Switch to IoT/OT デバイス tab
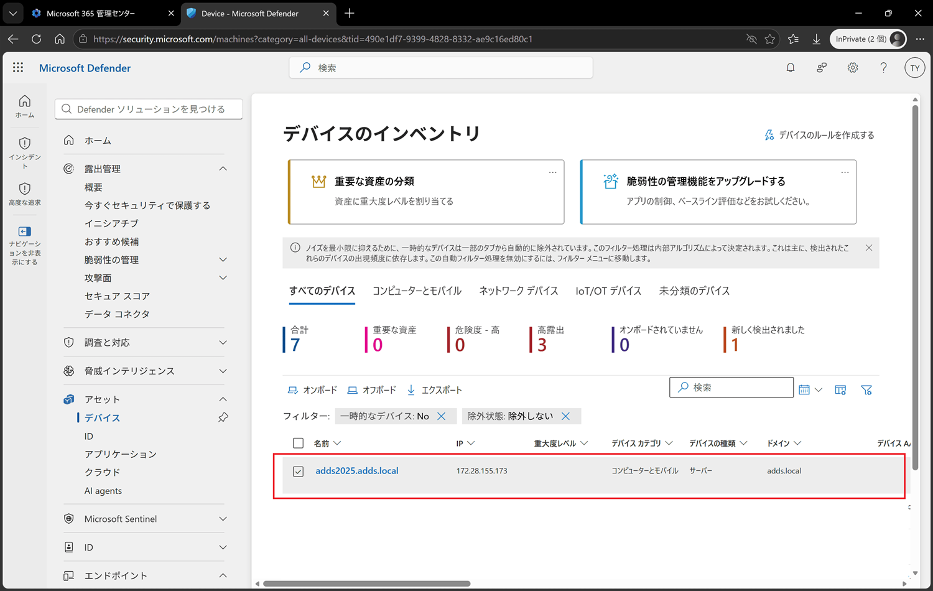Viewport: 933px width, 591px height. 608,291
